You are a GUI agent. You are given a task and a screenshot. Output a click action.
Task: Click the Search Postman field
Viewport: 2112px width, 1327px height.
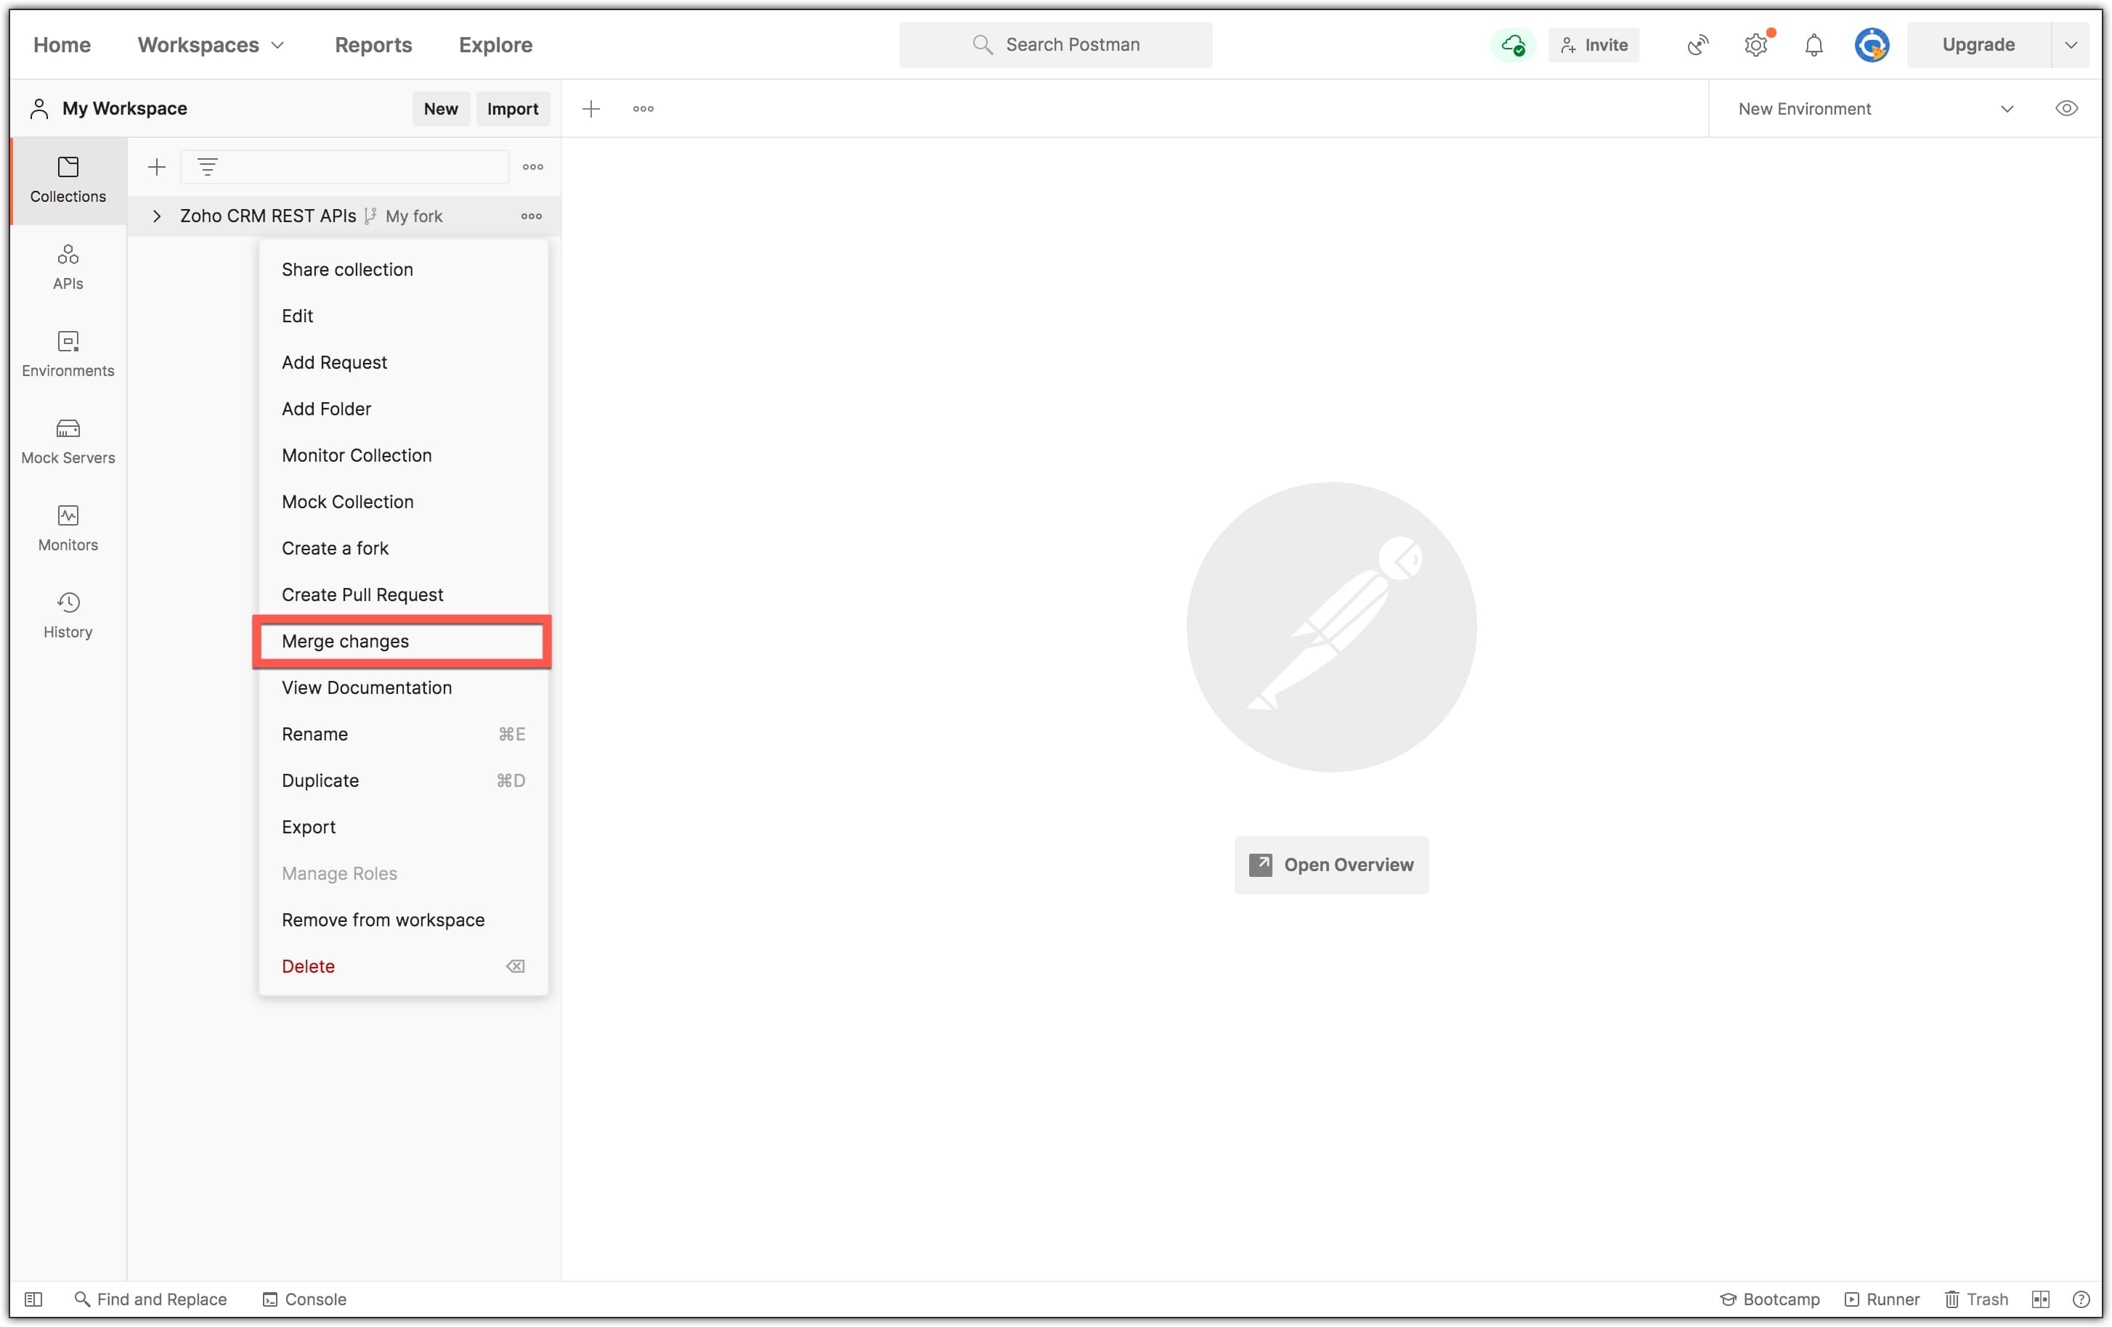point(1055,45)
